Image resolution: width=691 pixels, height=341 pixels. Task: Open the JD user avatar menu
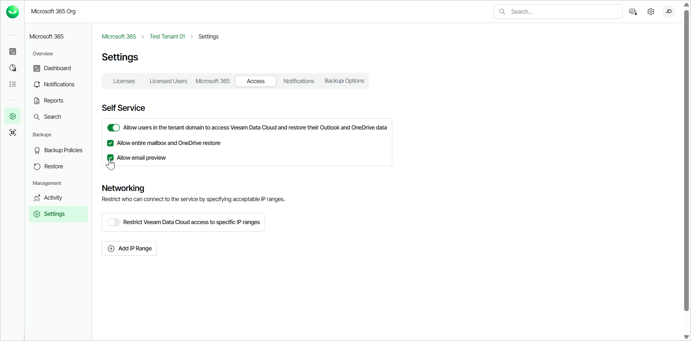pyautogui.click(x=669, y=12)
